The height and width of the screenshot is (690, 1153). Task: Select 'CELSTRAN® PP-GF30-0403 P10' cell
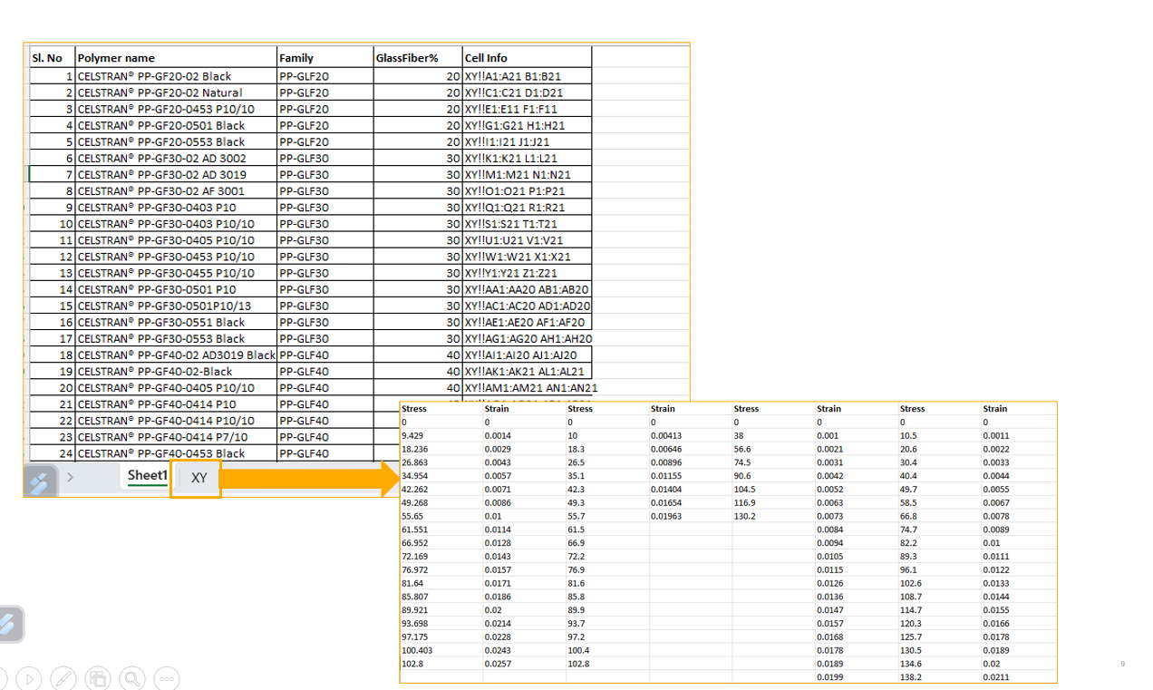coord(176,208)
